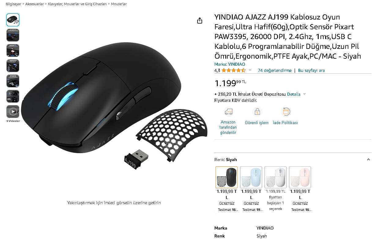The image size is (378, 239).
Task: Open the Marka: YINDIAO brand link
Action: 230,64
